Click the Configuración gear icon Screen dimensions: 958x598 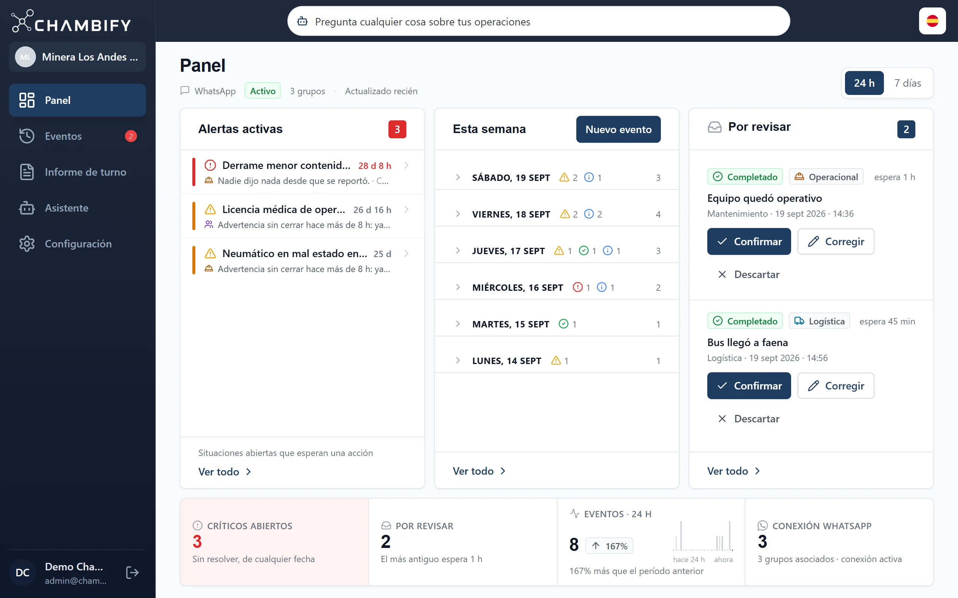27,244
